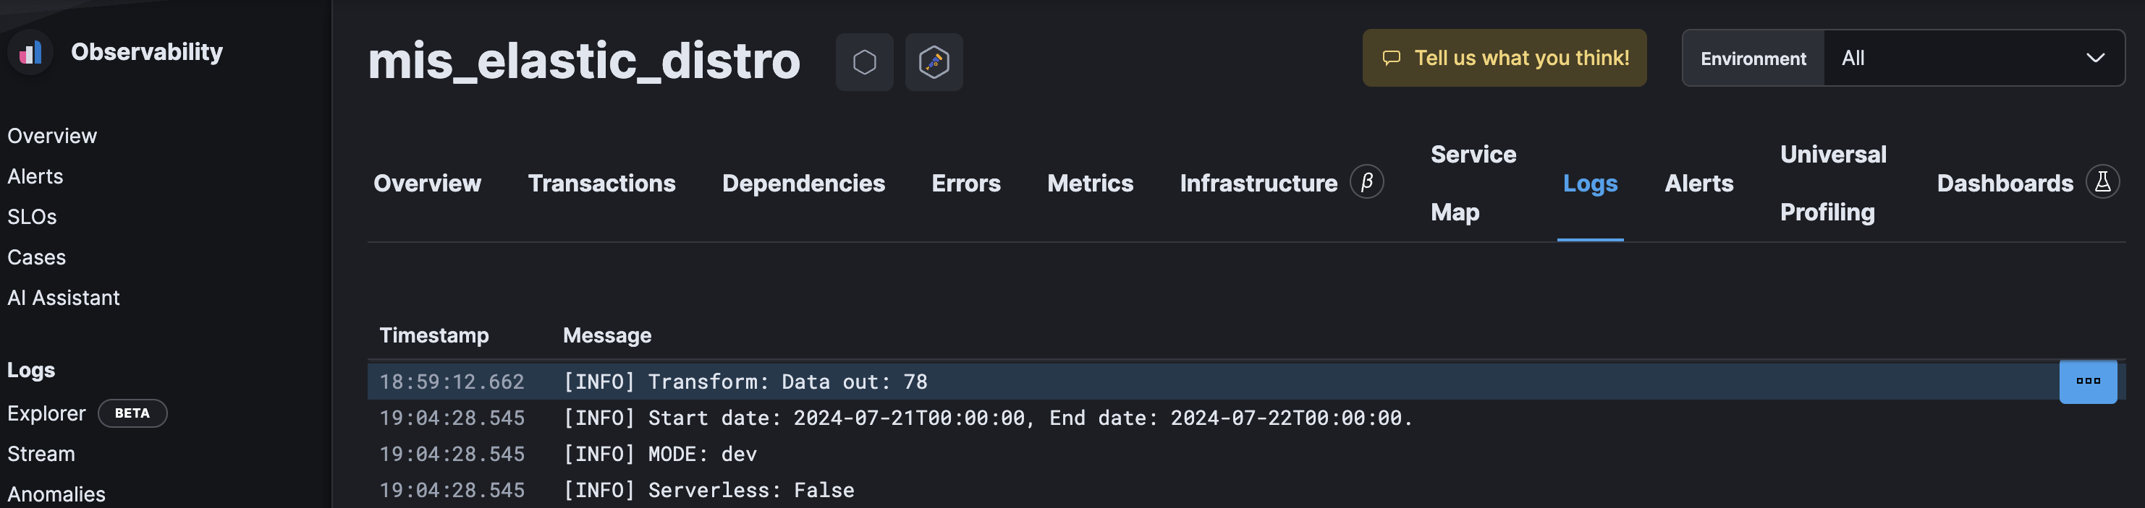2145x508 pixels.
Task: Click the BETA badge beside Explorer
Action: pos(132,413)
